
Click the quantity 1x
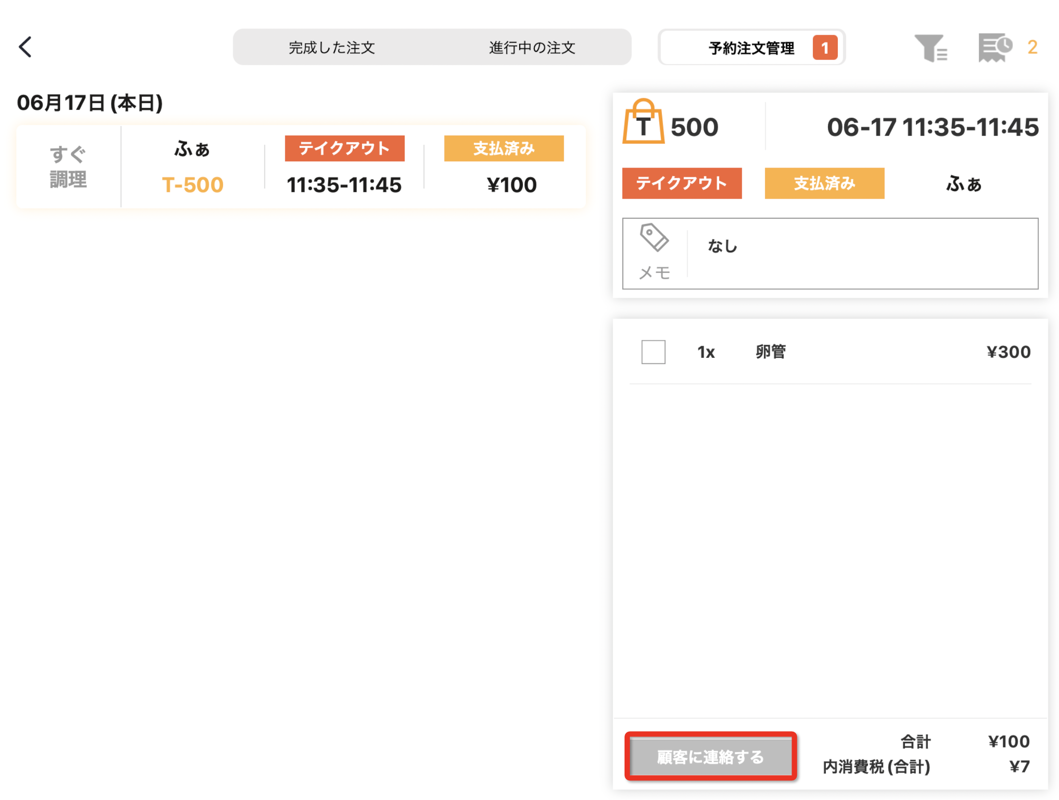[x=706, y=352]
